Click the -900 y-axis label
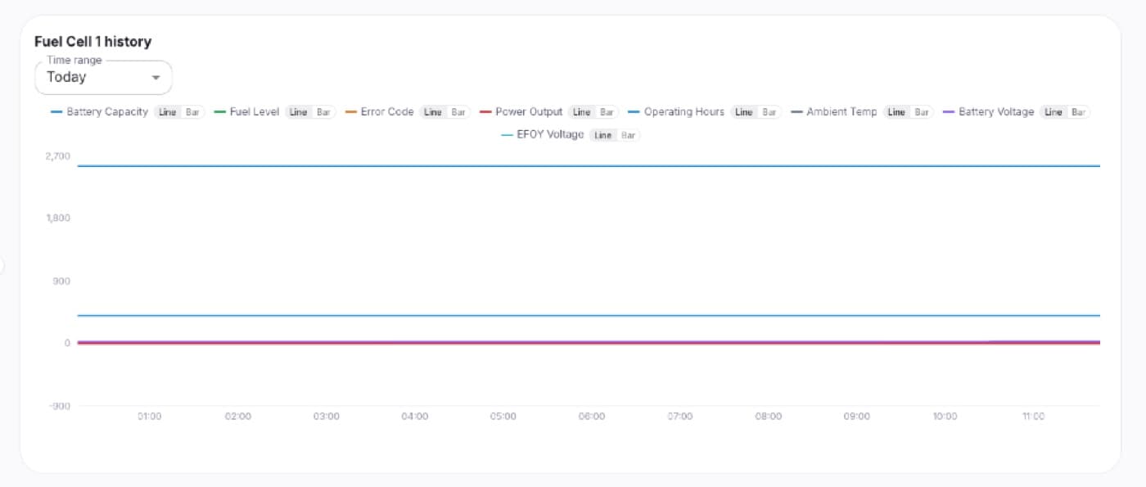This screenshot has width=1146, height=487. point(60,406)
